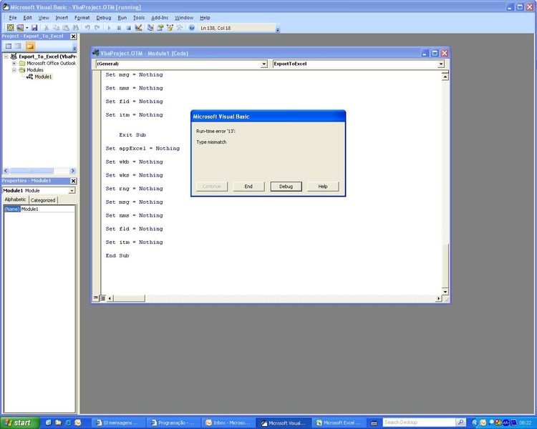Click the Windows start button

click(19, 423)
